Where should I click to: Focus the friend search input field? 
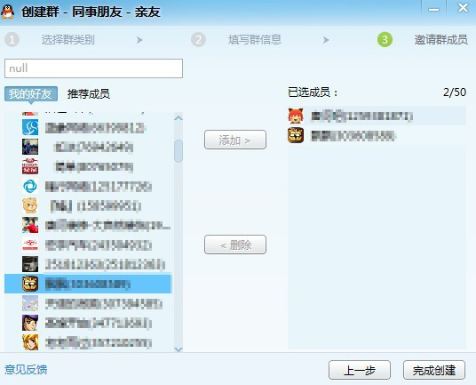click(93, 68)
